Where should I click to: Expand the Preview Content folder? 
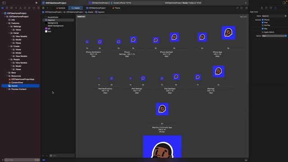7,89
